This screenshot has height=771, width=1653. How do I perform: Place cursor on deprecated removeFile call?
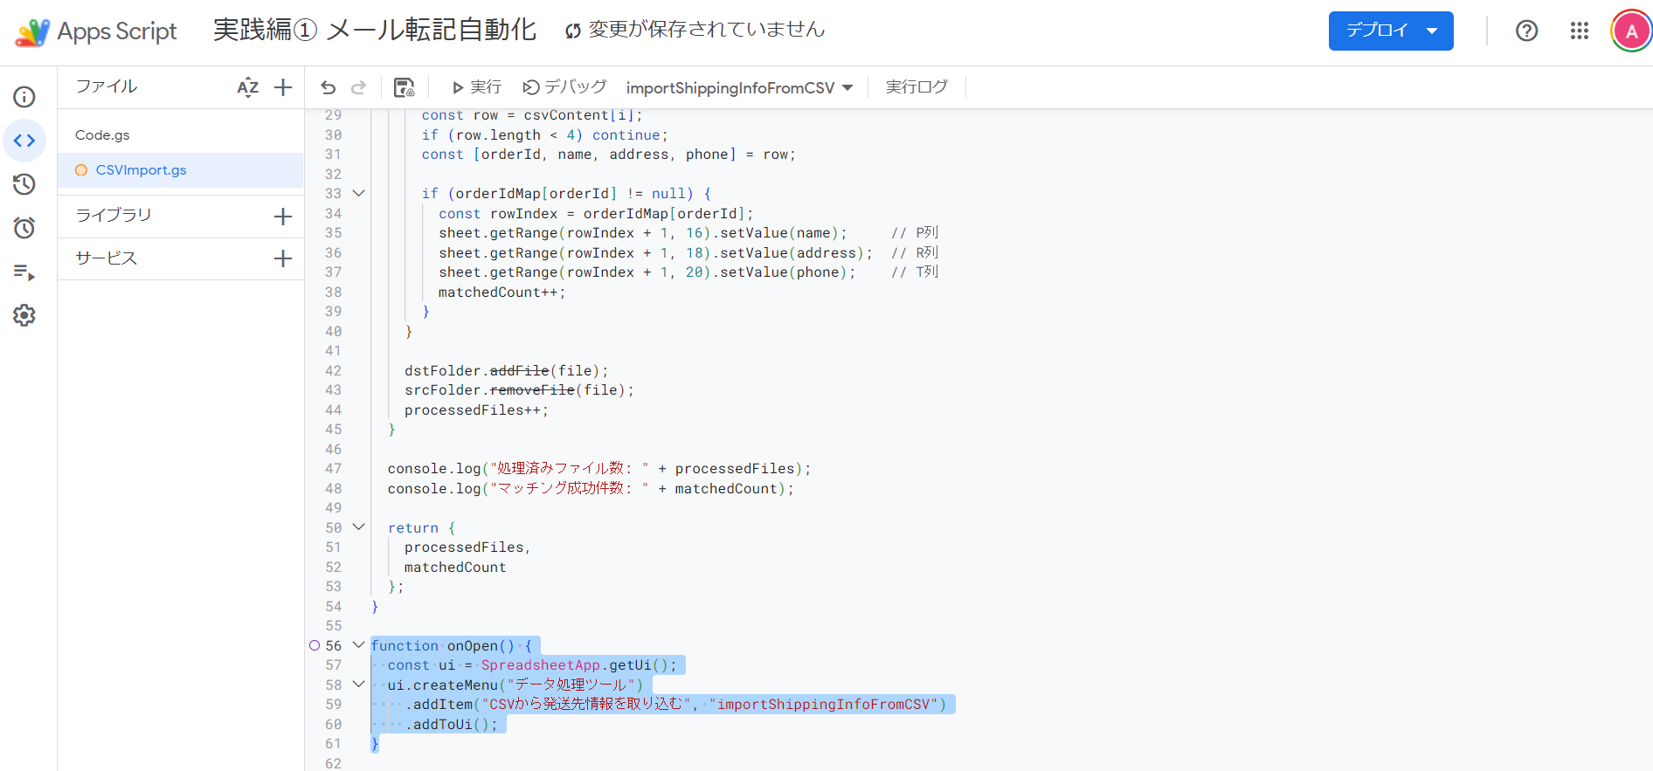click(532, 390)
